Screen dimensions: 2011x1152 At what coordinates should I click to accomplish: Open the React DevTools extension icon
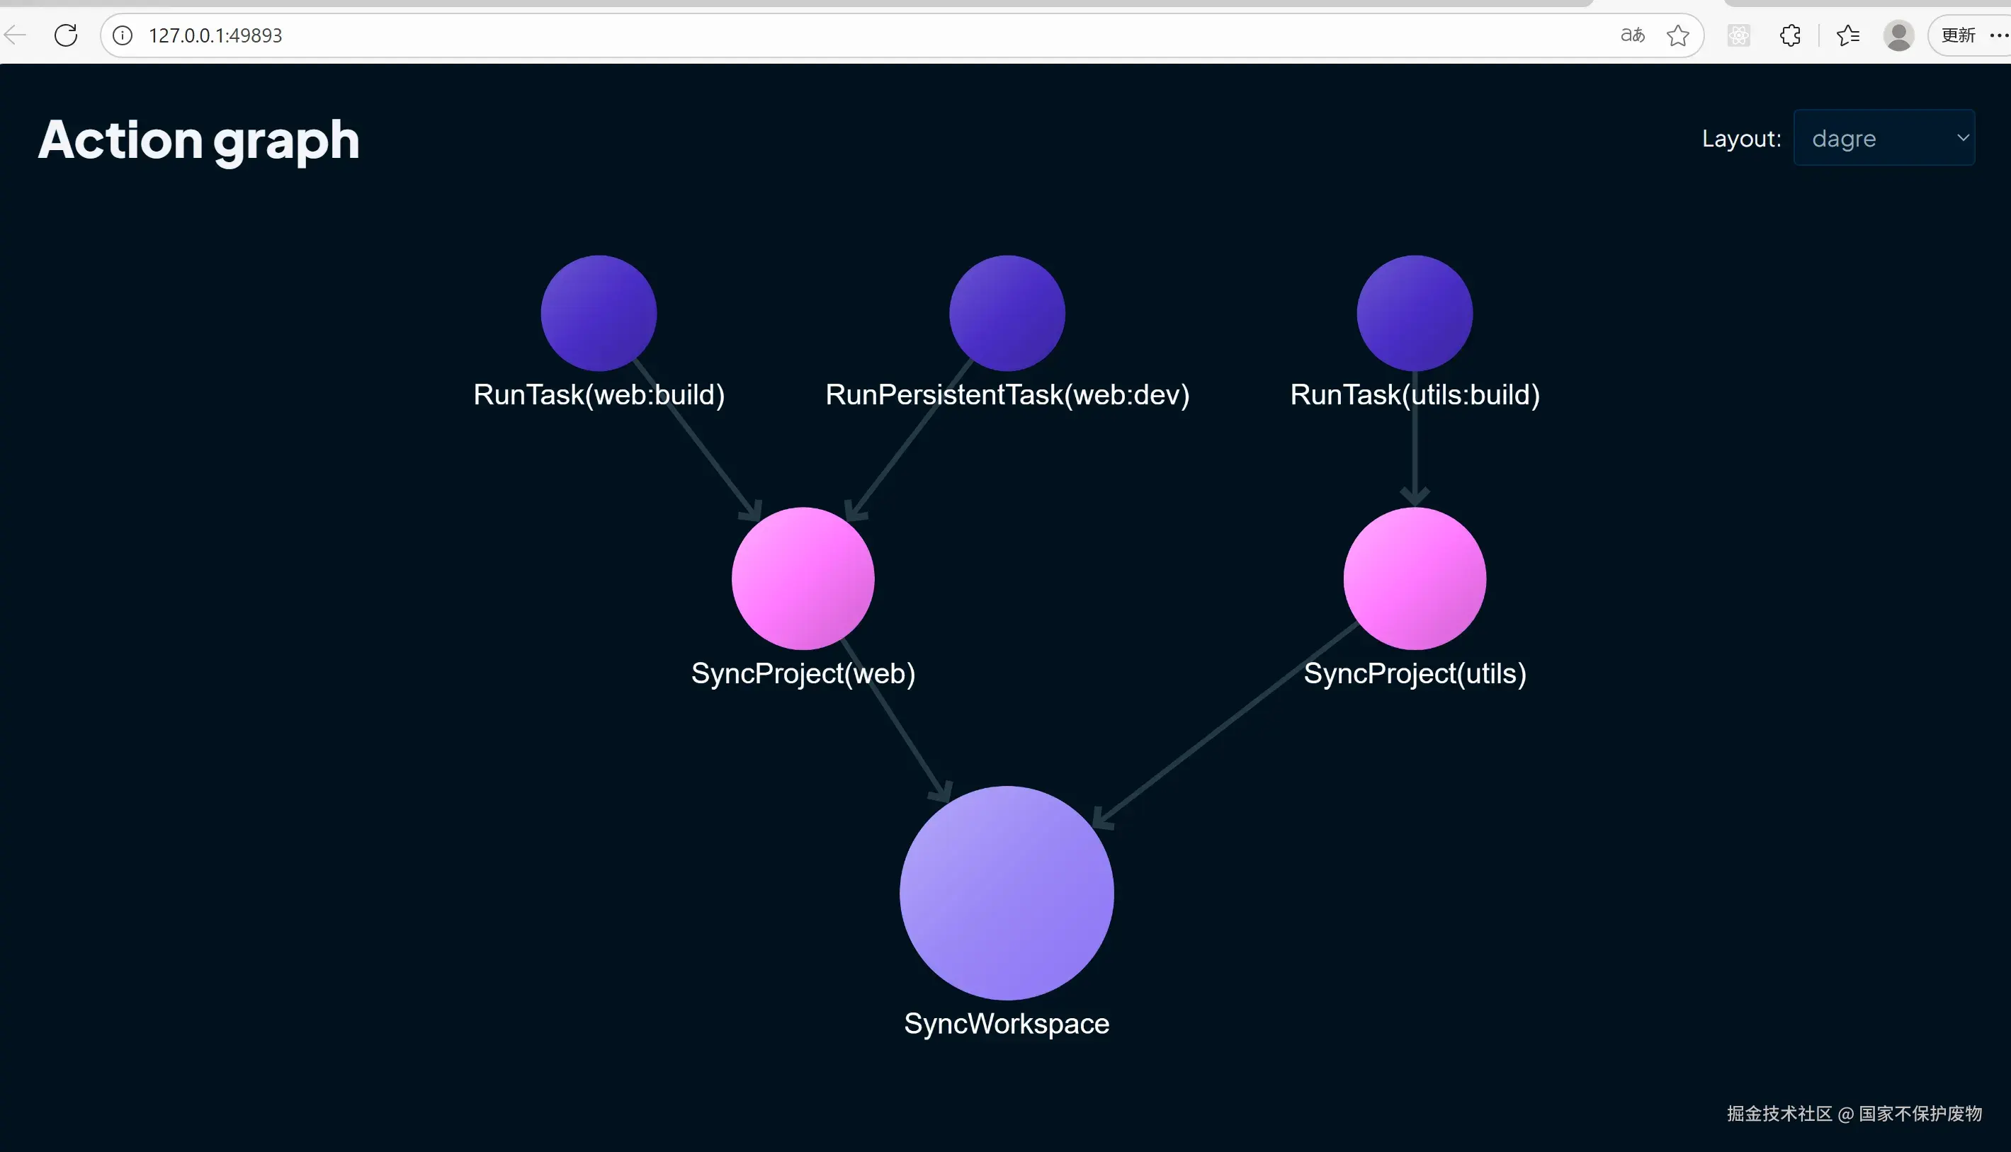pyautogui.click(x=1739, y=35)
